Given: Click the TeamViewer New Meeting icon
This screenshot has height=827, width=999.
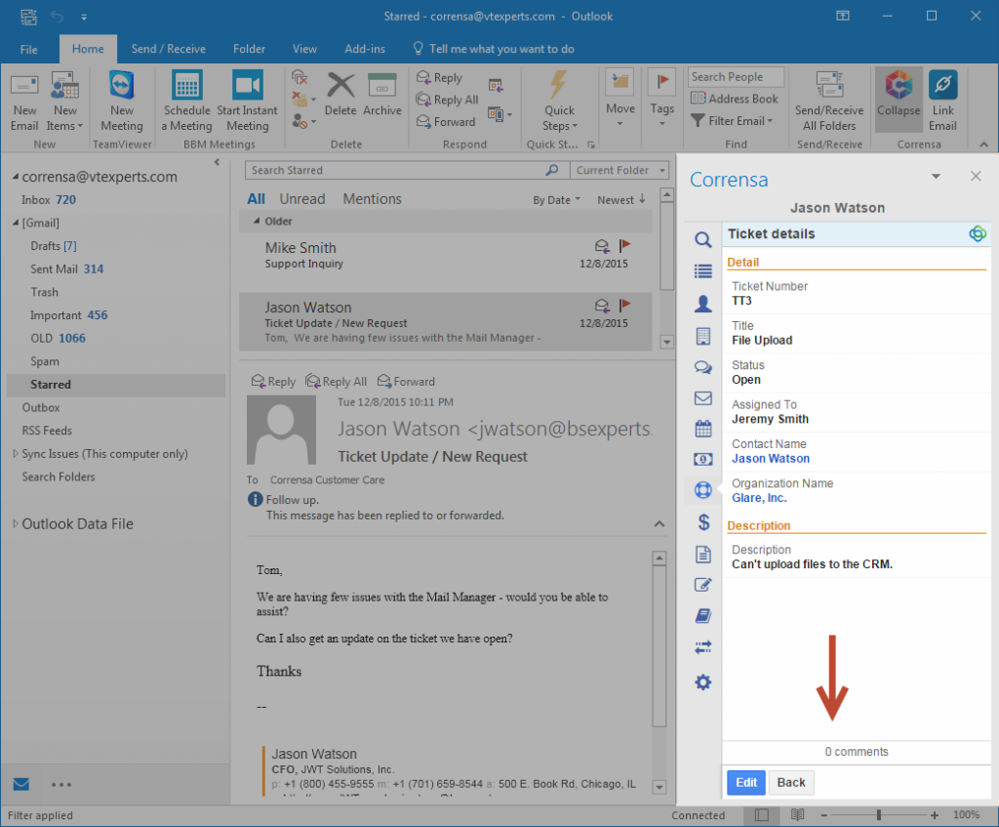Looking at the screenshot, I should click(x=121, y=102).
